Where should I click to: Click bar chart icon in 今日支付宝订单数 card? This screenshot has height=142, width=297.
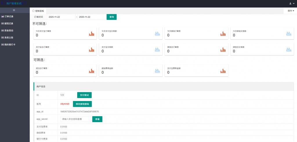[91, 34]
